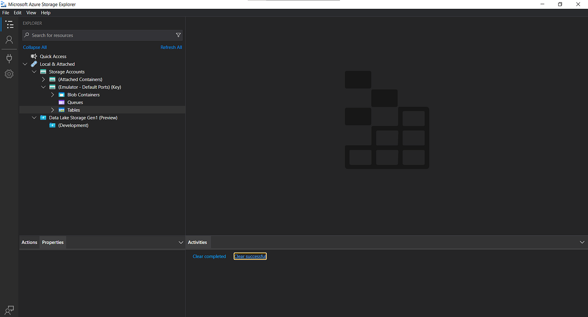The height and width of the screenshot is (317, 588).
Task: Select the Data Lake Storage Gen1 (Preview) label
Action: point(83,118)
